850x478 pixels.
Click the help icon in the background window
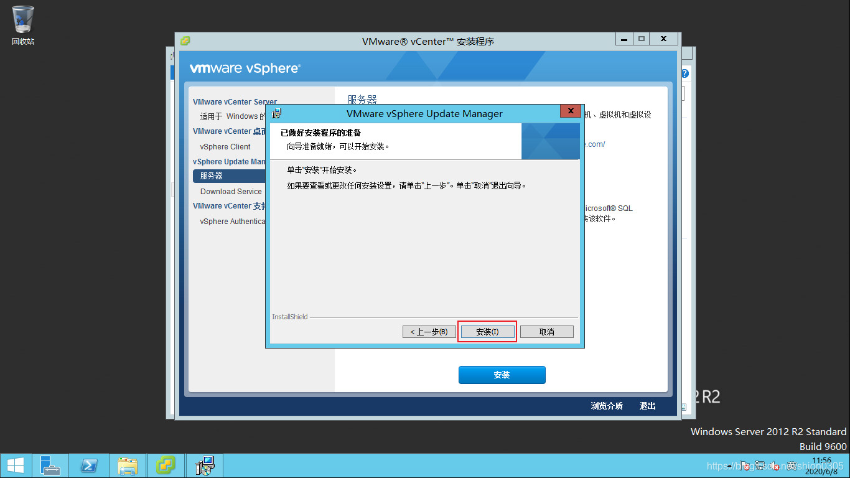pyautogui.click(x=685, y=73)
